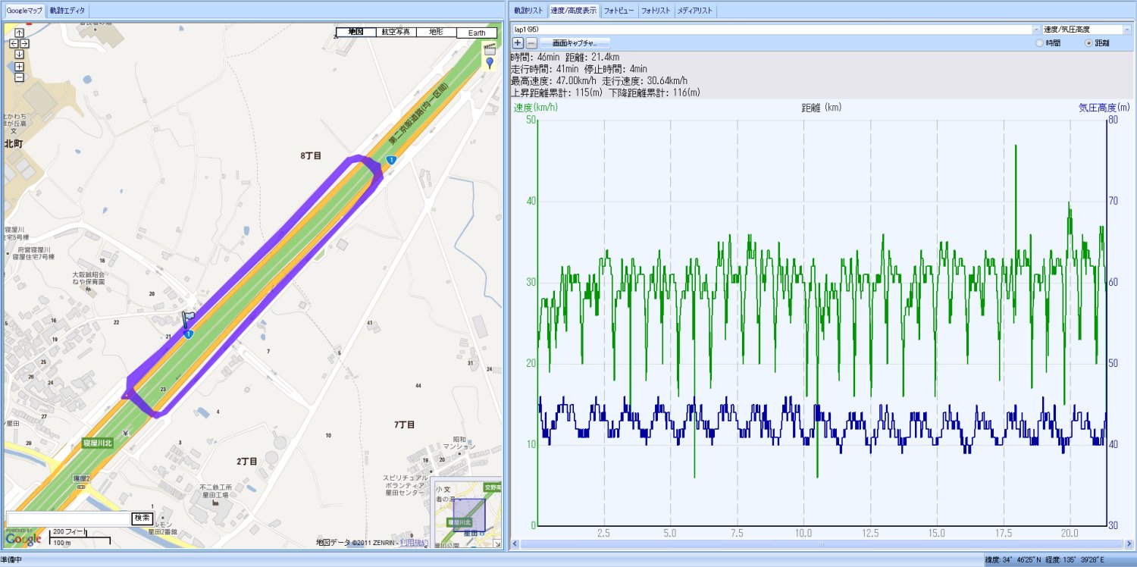Click the blue pin marker icon
Screen dimensions: 1137x567
pos(490,63)
